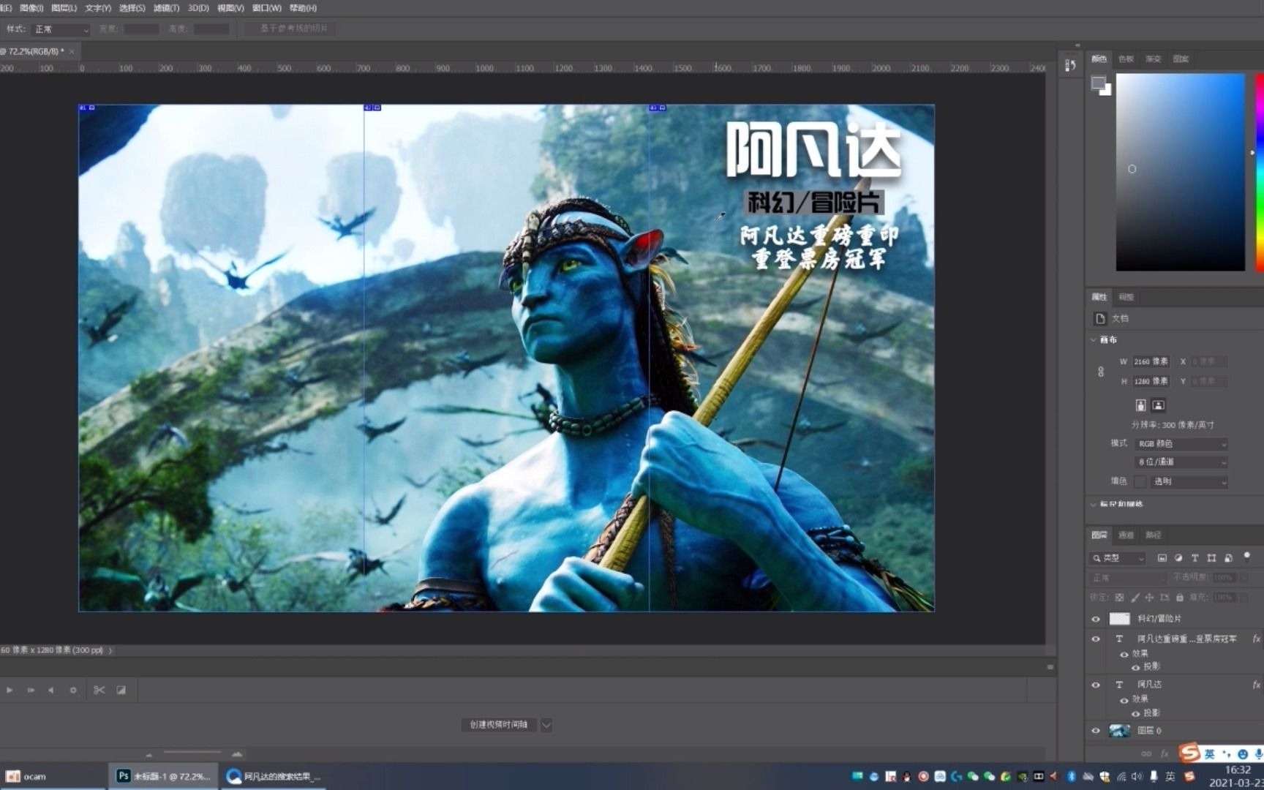Hide the 阿凡达 text layer

pyautogui.click(x=1096, y=685)
